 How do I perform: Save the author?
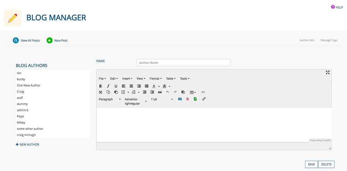tap(311, 164)
